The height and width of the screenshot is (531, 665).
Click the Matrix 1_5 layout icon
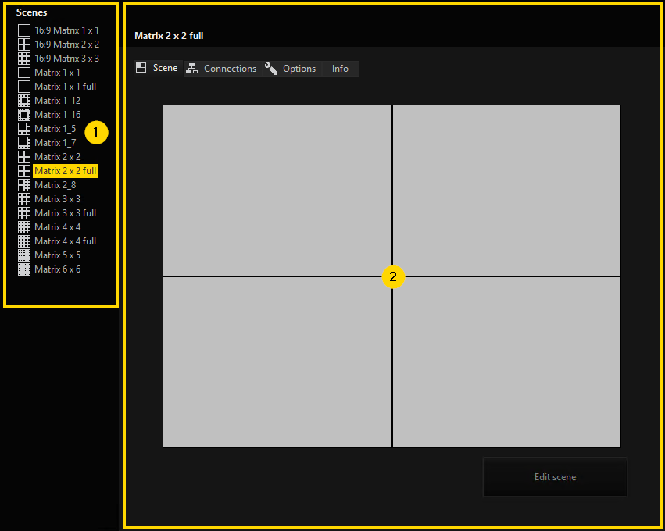[24, 129]
